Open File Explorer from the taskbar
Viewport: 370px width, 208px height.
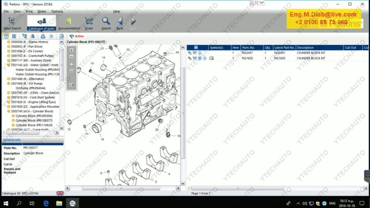(x=59, y=203)
